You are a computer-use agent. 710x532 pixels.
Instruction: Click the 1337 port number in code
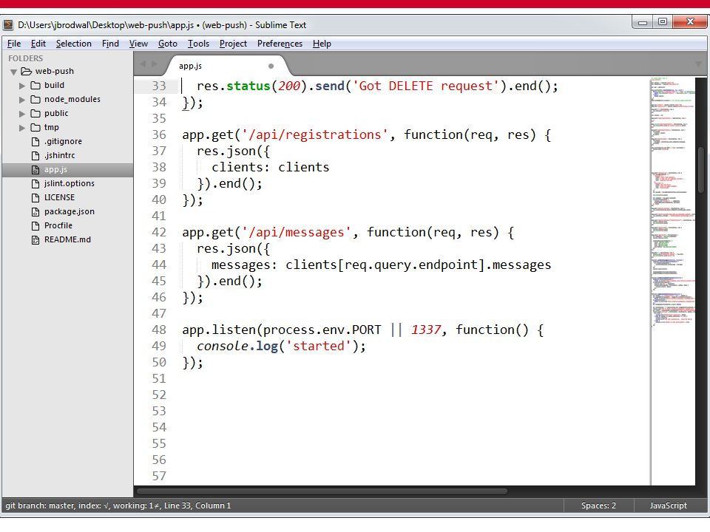[426, 330]
